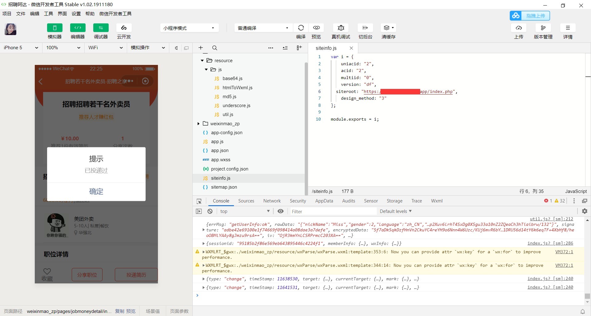Open the 微信开发者工具 menu
Viewport: 591px width, 316px height.
[115, 14]
